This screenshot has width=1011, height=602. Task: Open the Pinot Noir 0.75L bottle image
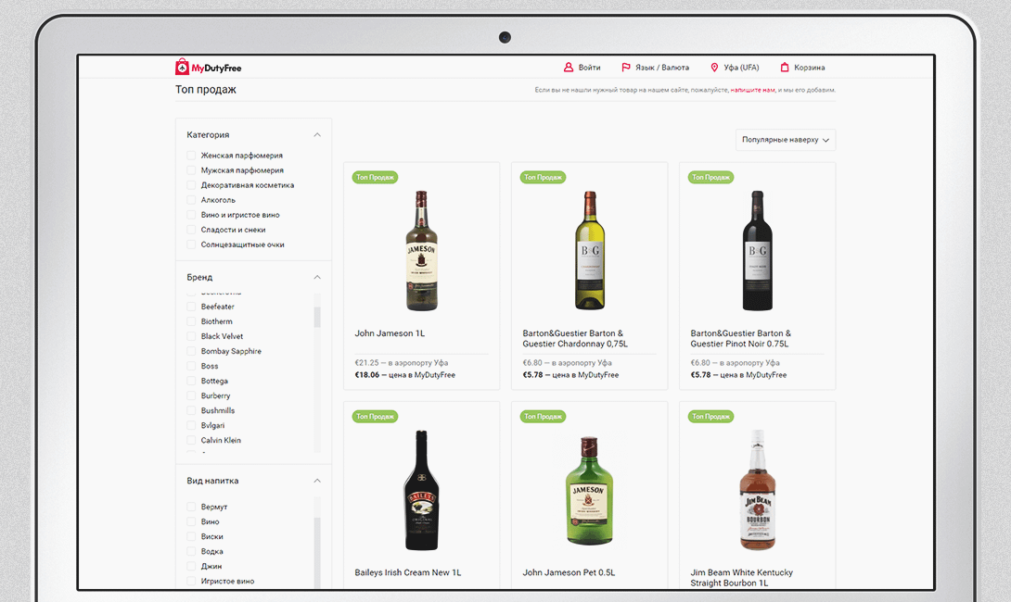point(757,250)
